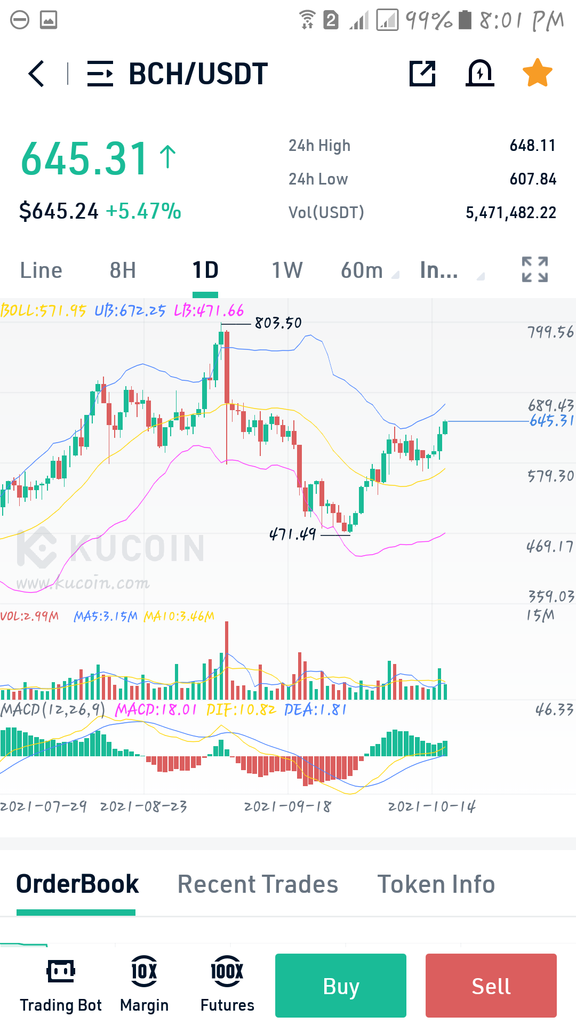Open price alert bell icon
Image resolution: width=576 pixels, height=1024 pixels.
tap(480, 73)
